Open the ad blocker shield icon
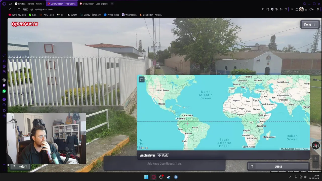 (272, 9)
